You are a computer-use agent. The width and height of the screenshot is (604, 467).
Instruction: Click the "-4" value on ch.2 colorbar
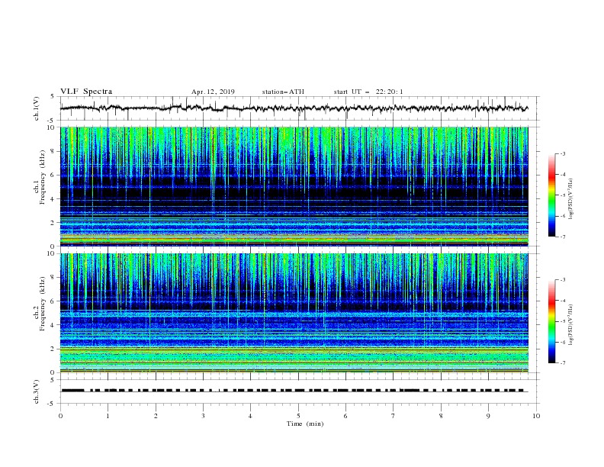coord(563,301)
